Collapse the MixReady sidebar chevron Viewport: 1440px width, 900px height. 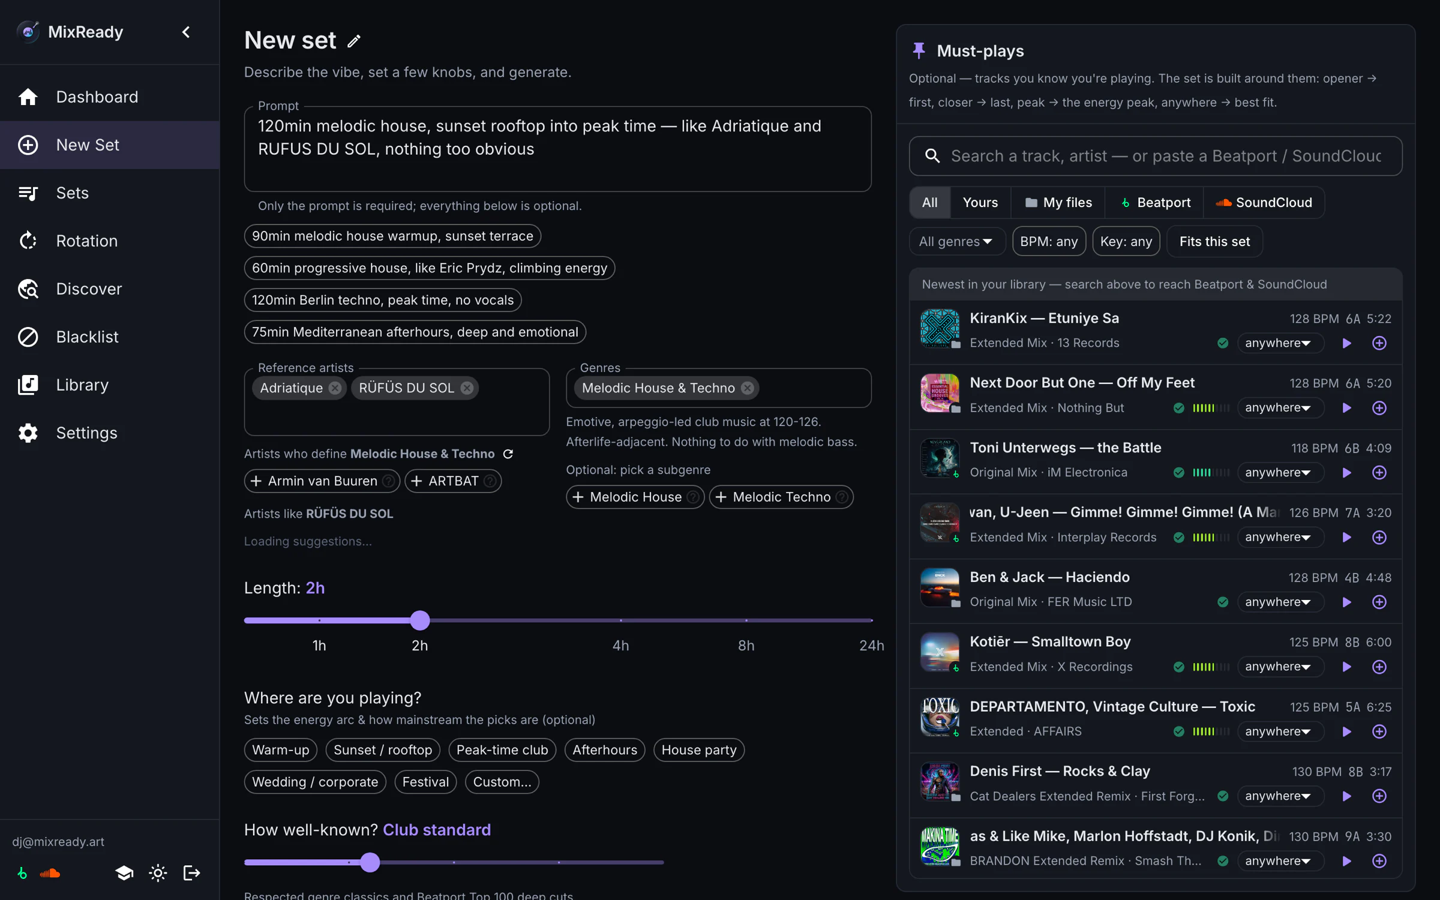186,32
